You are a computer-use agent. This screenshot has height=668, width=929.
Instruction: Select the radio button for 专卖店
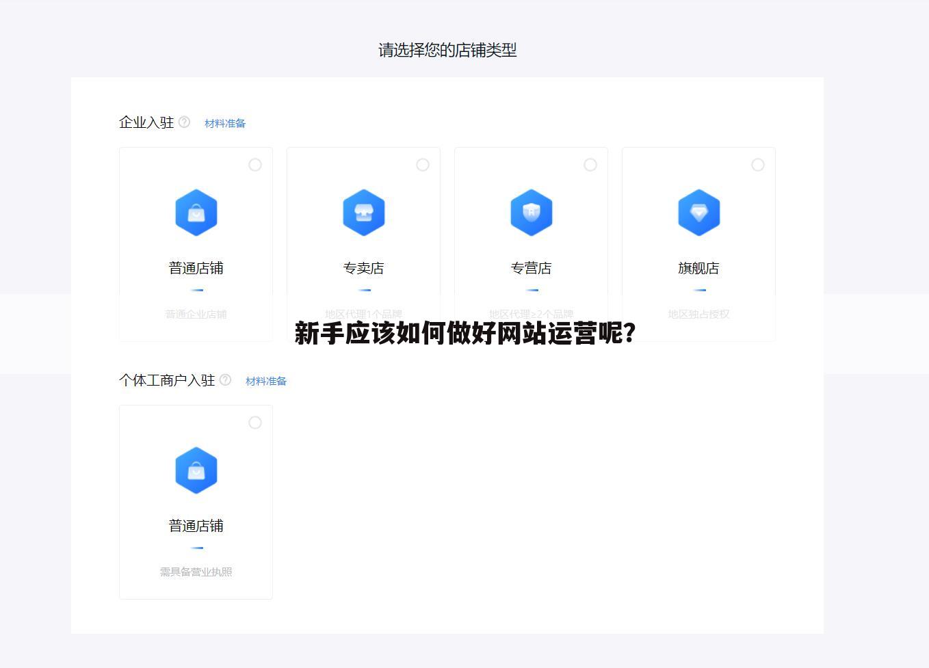pos(423,165)
